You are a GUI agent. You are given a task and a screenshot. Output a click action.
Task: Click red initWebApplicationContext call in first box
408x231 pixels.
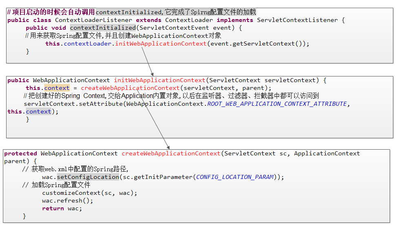pos(161,44)
